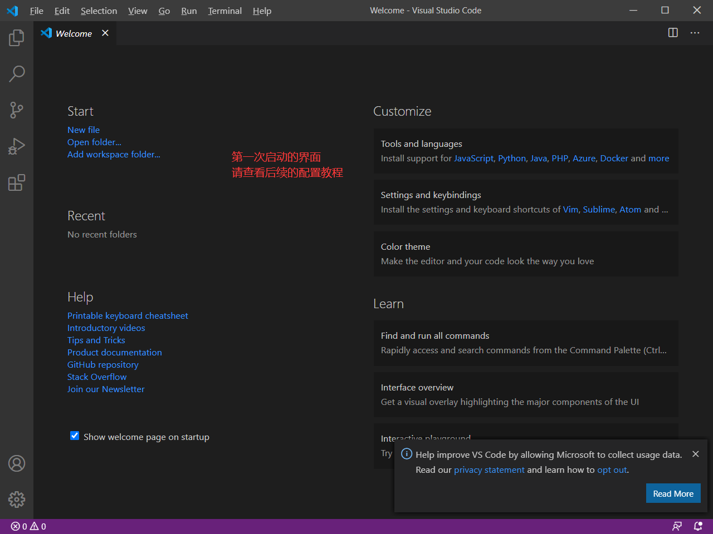Click the notifications bell in status bar
Image resolution: width=713 pixels, height=534 pixels.
tap(698, 526)
